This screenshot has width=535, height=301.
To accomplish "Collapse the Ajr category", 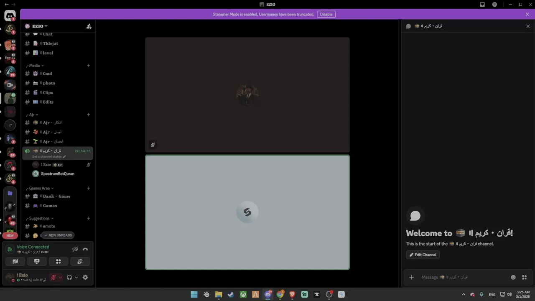I will pyautogui.click(x=32, y=115).
